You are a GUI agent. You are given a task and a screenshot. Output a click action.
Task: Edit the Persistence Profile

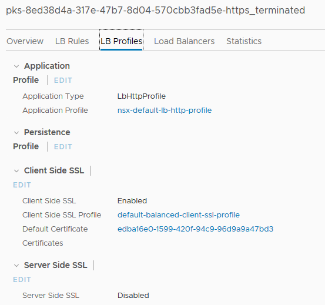(63, 147)
